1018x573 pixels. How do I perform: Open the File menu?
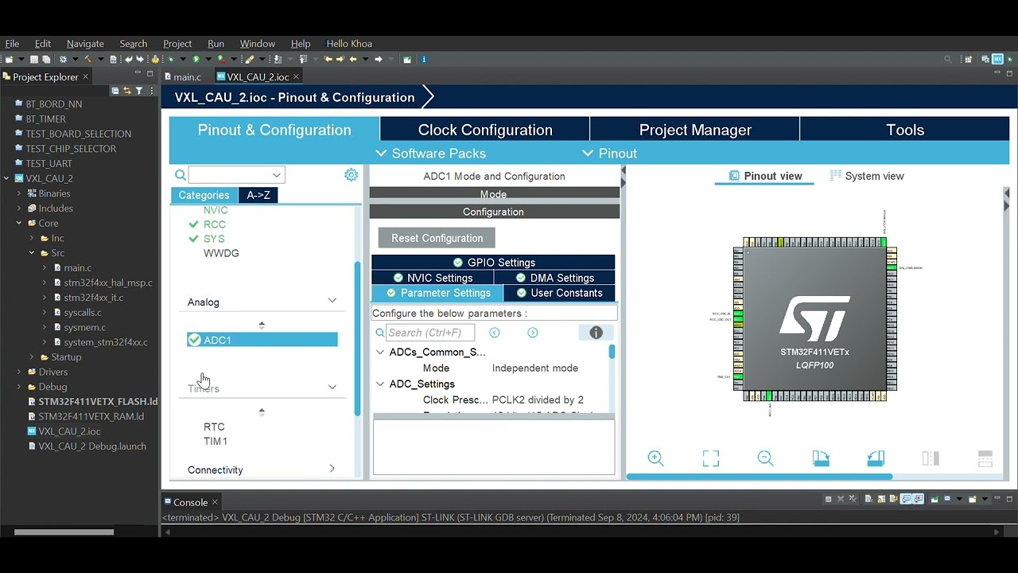(12, 44)
